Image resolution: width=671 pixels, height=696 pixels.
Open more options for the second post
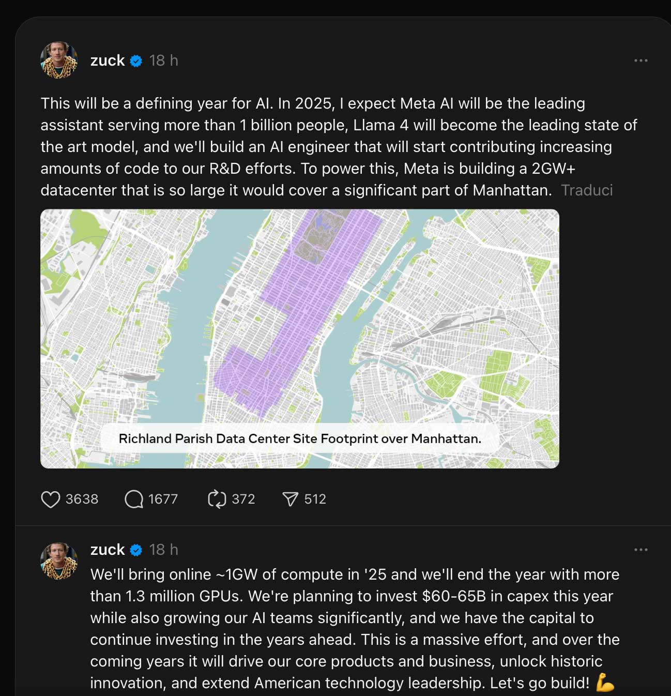[640, 550]
